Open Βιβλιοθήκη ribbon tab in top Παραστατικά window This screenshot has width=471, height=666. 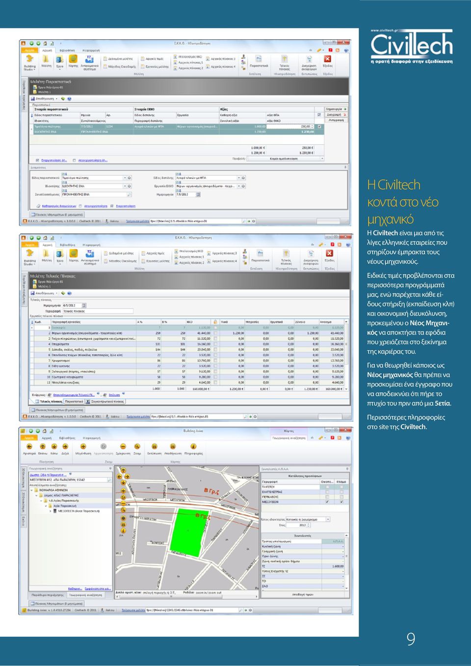click(67, 50)
